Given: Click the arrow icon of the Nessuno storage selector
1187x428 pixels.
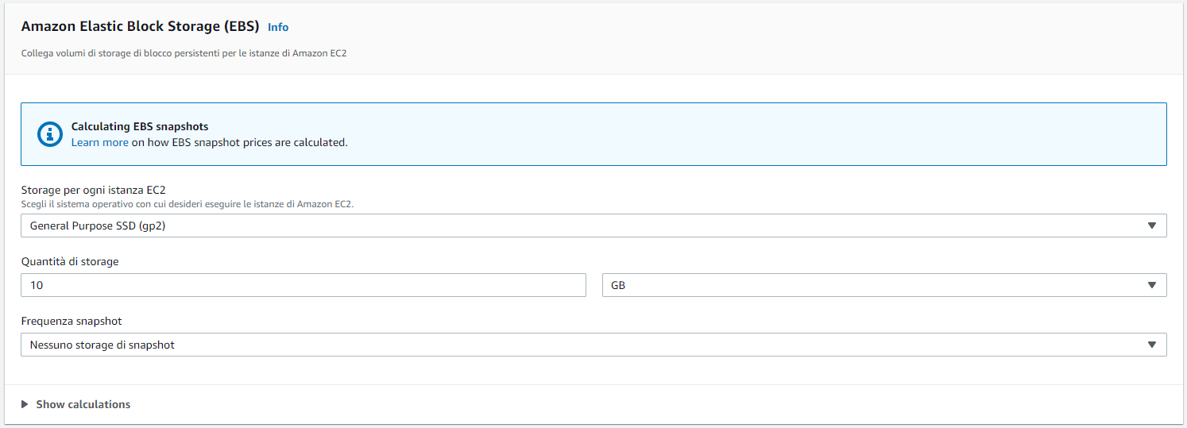Looking at the screenshot, I should (1152, 345).
